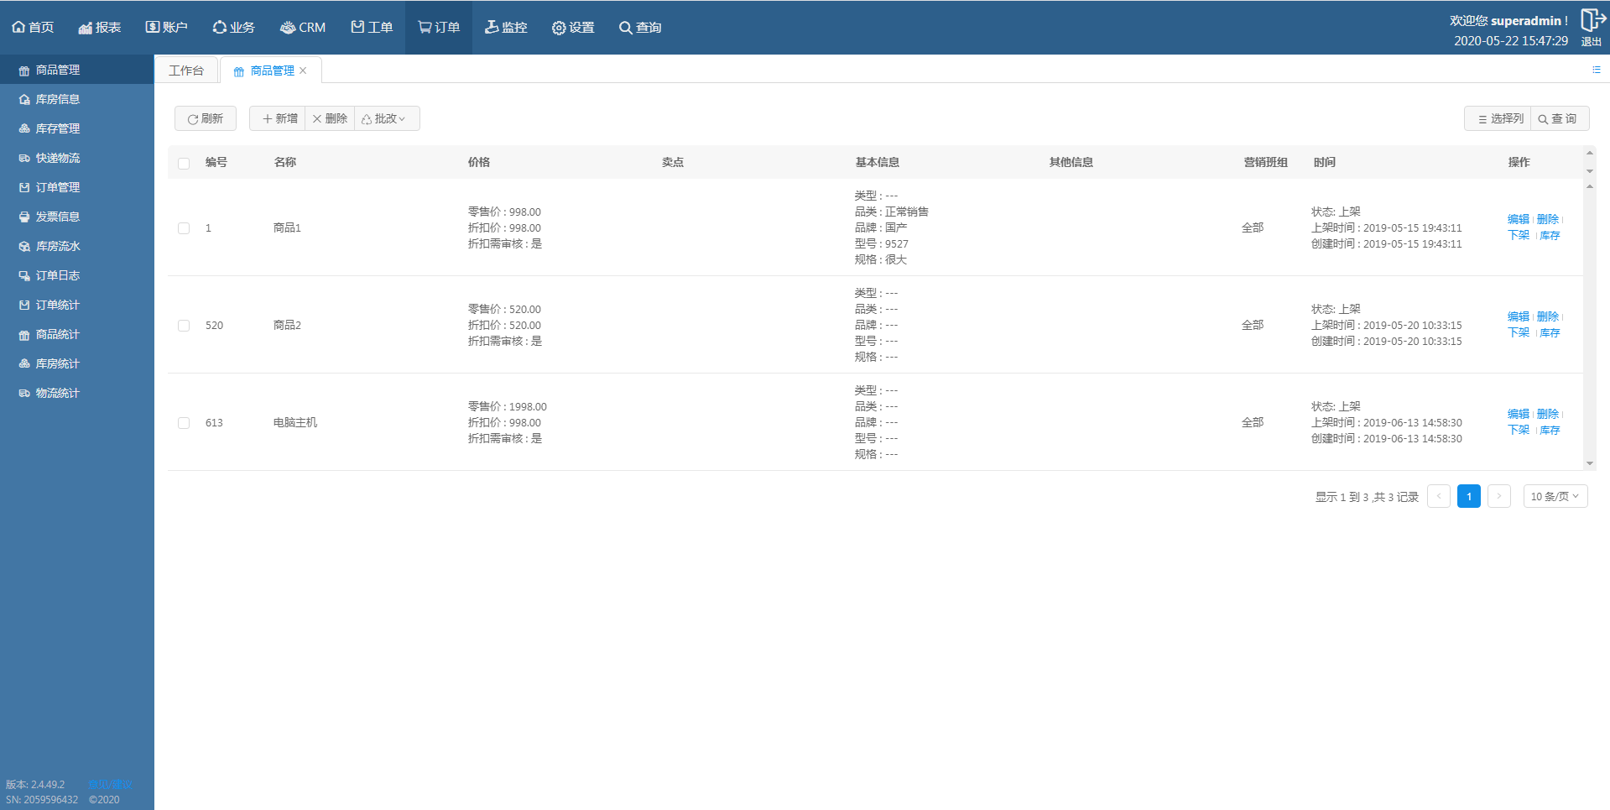
Task: Close the 商品管理 tab
Action: 303,71
